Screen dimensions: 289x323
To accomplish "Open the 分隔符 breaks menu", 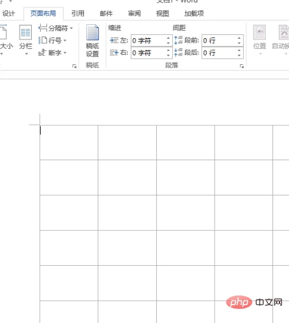I will (x=56, y=28).
